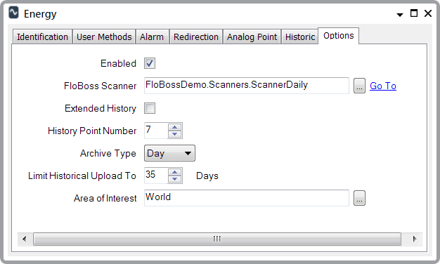
Task: Browse Area of Interest with ellipsis button
Action: click(359, 198)
